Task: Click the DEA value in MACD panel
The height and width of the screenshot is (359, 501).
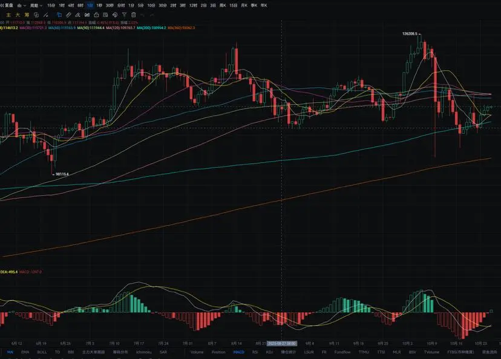Action: point(8,272)
